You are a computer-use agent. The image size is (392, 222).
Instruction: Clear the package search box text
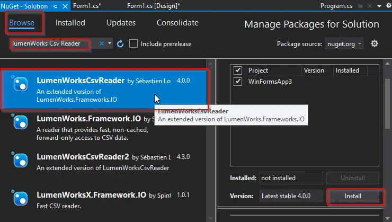point(102,44)
